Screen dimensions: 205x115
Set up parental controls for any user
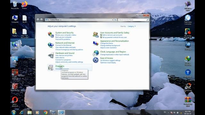[115, 37]
